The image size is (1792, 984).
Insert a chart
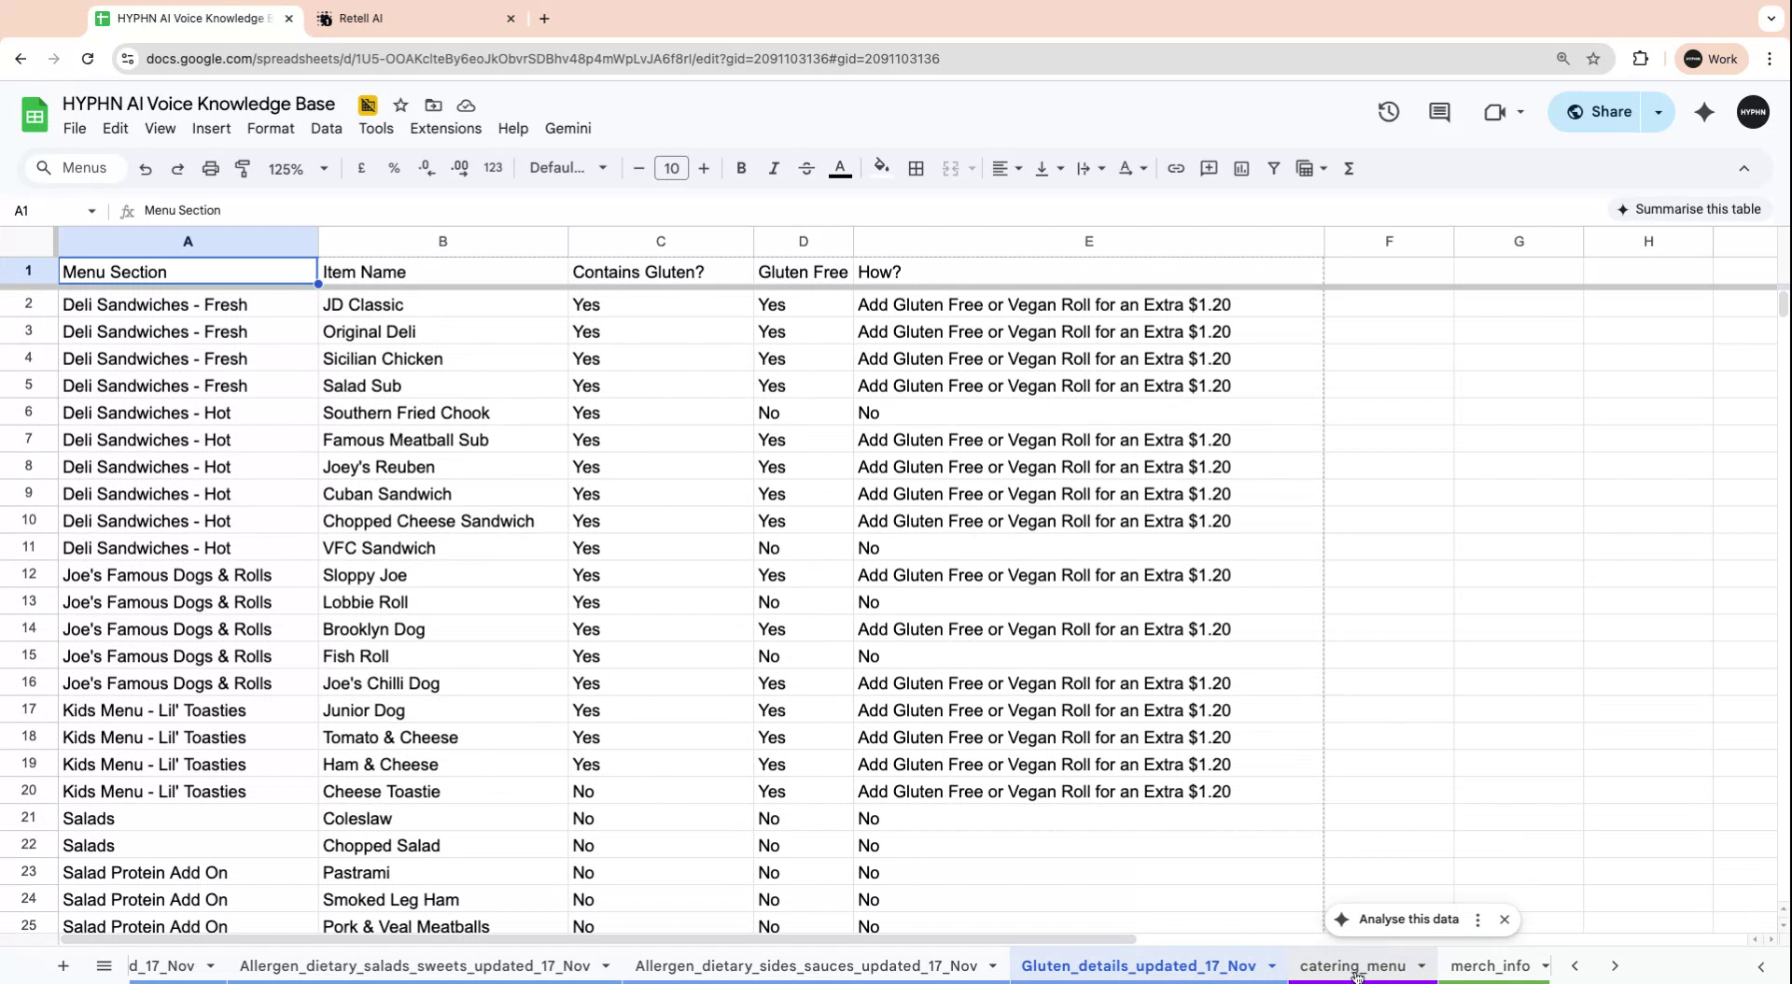[x=1241, y=168]
